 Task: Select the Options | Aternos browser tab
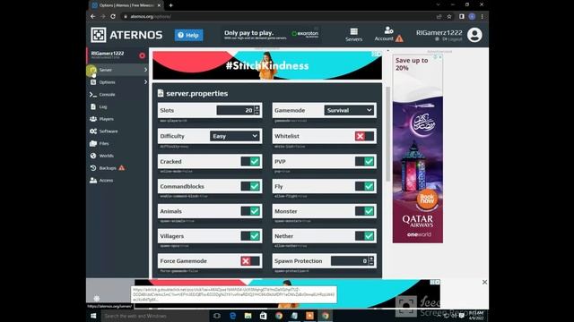pos(126,5)
